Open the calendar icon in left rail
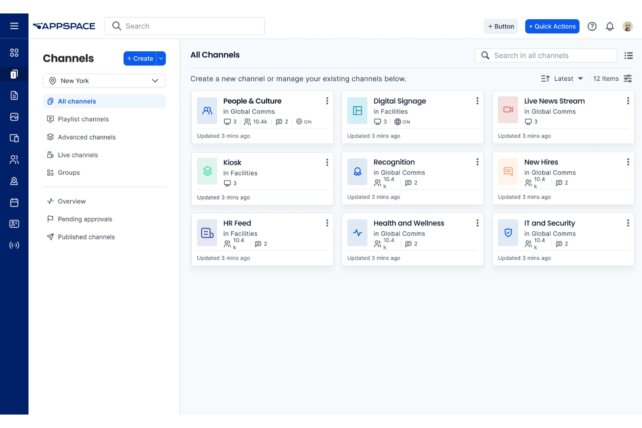 point(14,203)
